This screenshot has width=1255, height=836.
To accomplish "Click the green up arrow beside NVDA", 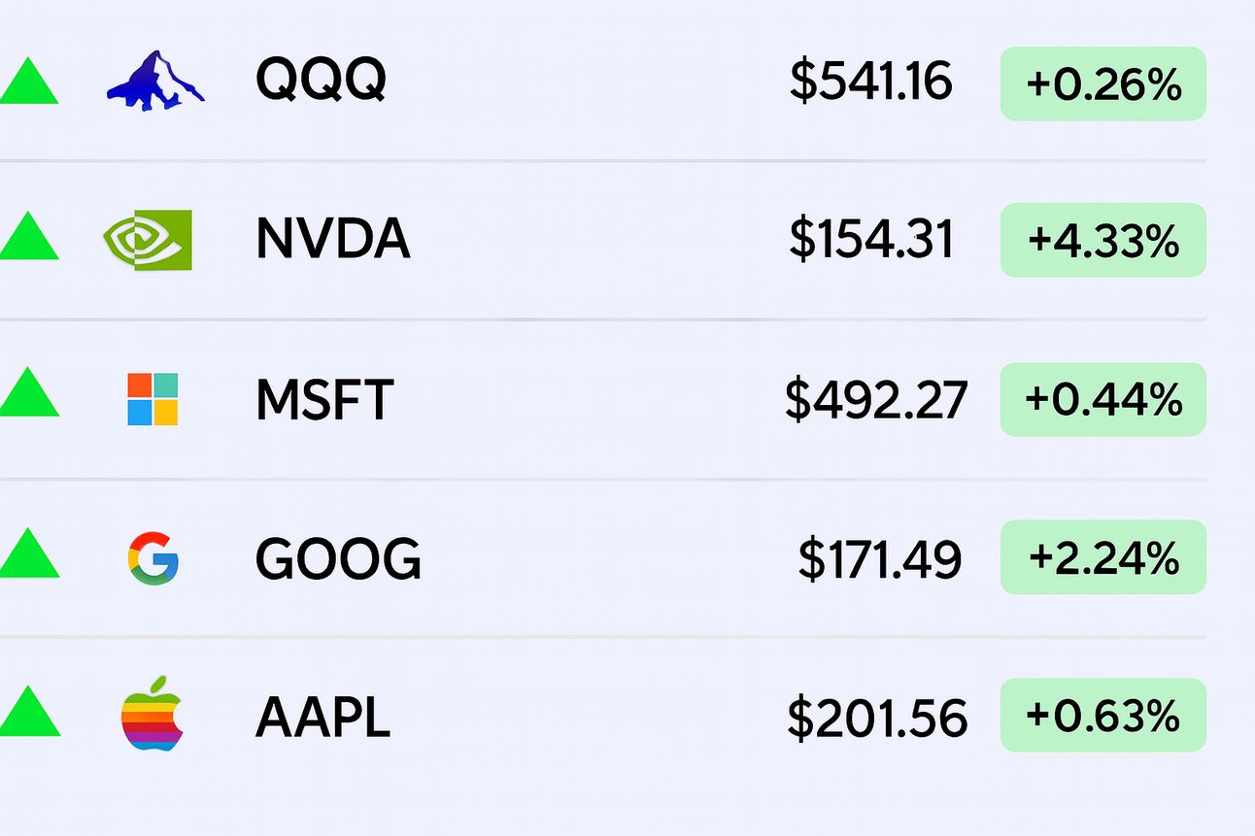I will [28, 238].
